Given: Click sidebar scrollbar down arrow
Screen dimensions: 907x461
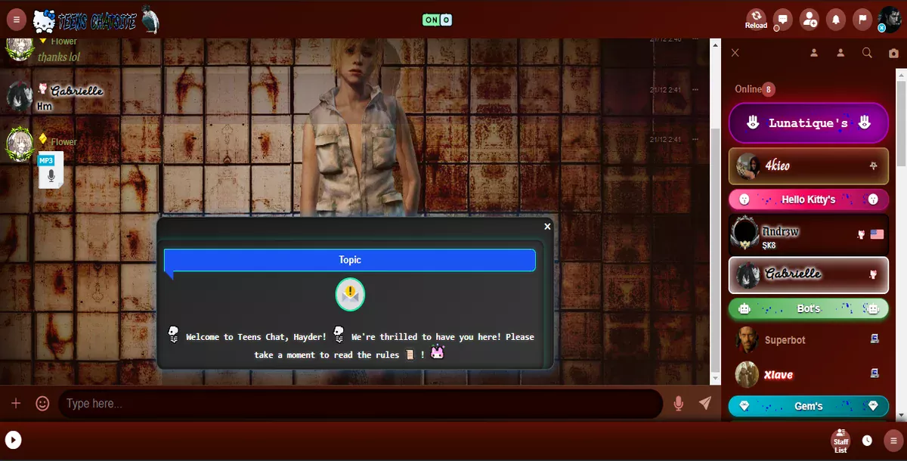Looking at the screenshot, I should pos(901,415).
